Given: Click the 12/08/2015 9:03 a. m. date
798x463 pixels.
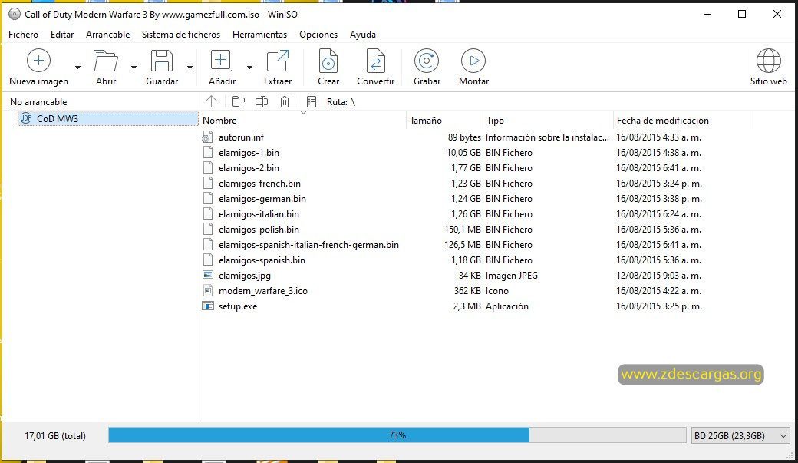Looking at the screenshot, I should 658,276.
